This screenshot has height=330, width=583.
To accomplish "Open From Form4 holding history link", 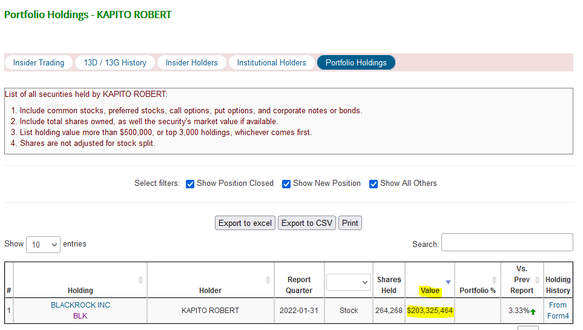I will (558, 310).
